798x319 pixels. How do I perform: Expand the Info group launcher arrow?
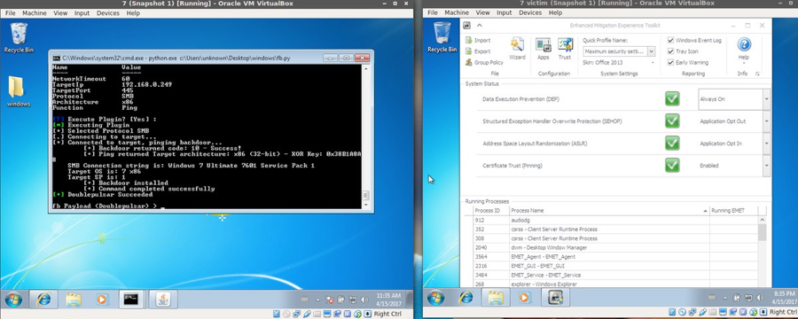(x=758, y=74)
